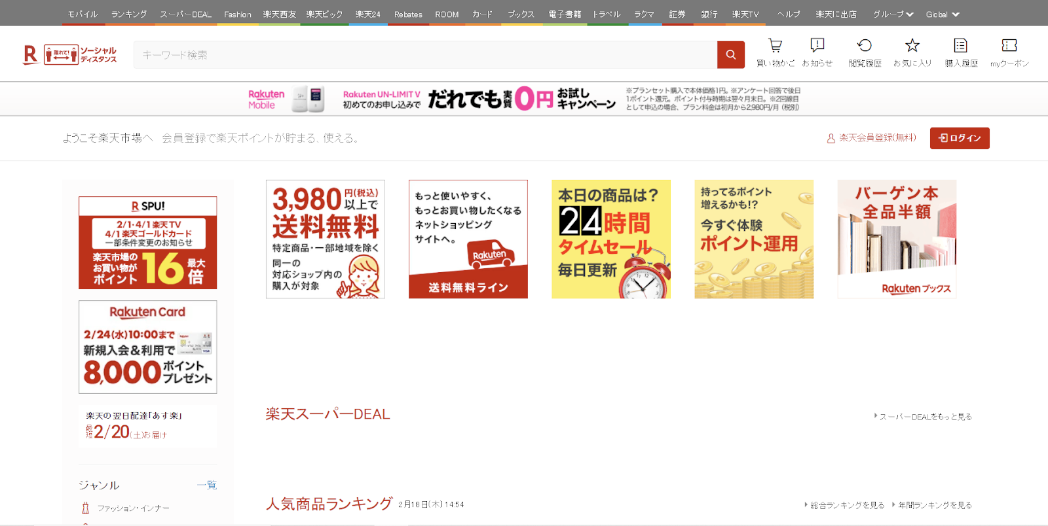Open the Rebates top menu item

pyautogui.click(x=408, y=14)
